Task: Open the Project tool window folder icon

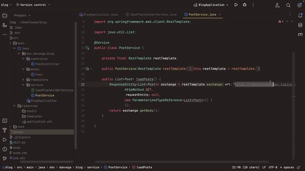Action: [5, 16]
